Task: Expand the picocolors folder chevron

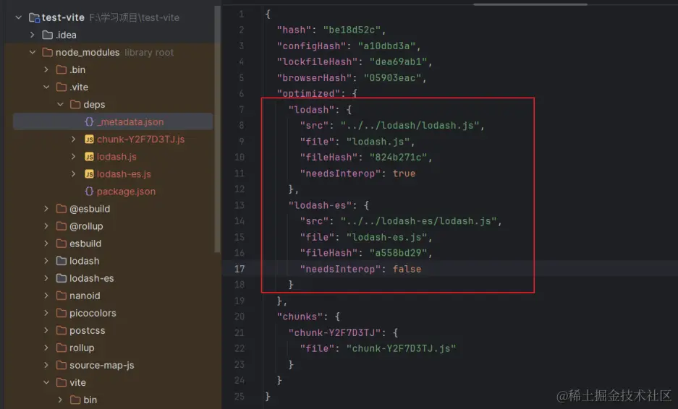Action: (x=46, y=313)
